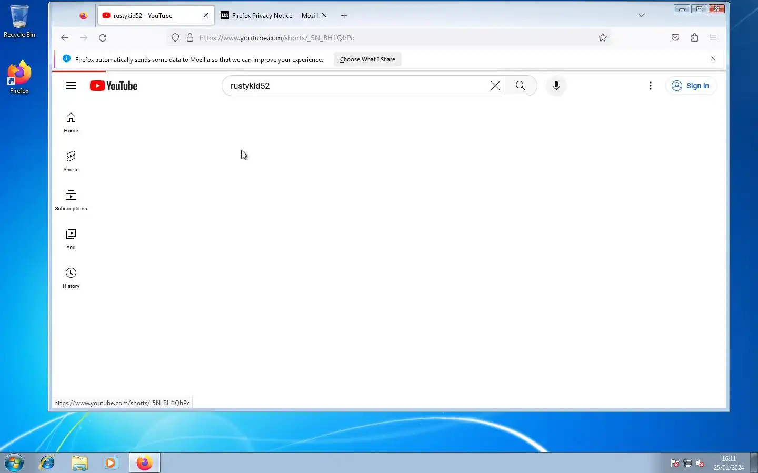Image resolution: width=758 pixels, height=473 pixels.
Task: Start voice search with microphone icon
Action: tap(556, 86)
